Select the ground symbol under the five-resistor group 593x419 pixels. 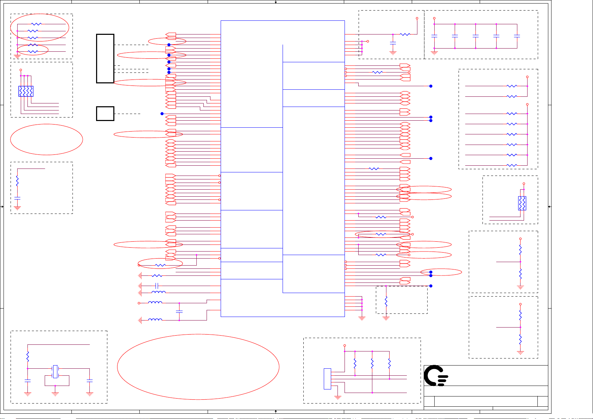click(x=17, y=56)
